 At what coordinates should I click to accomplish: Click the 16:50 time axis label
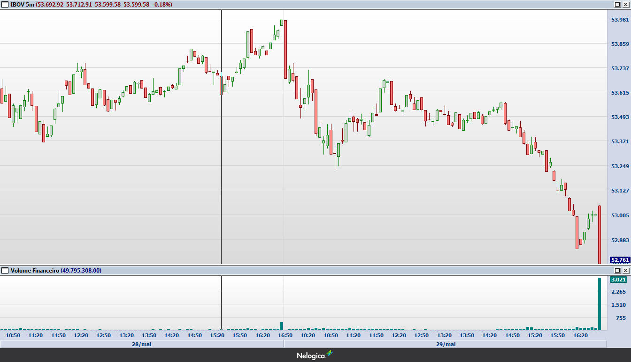pyautogui.click(x=285, y=335)
